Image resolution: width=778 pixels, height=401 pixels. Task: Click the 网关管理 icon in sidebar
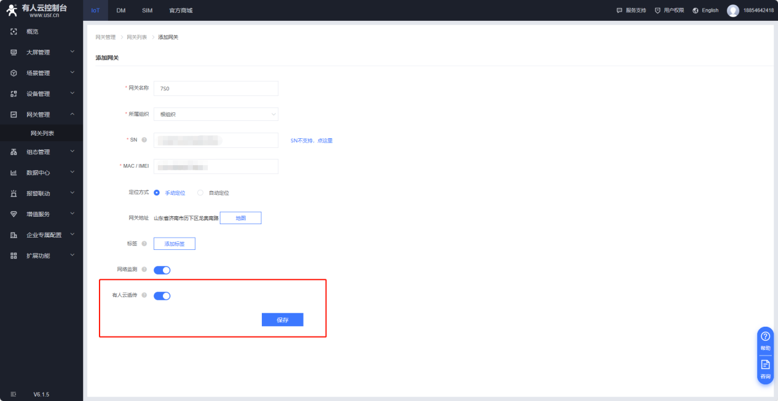tap(14, 114)
